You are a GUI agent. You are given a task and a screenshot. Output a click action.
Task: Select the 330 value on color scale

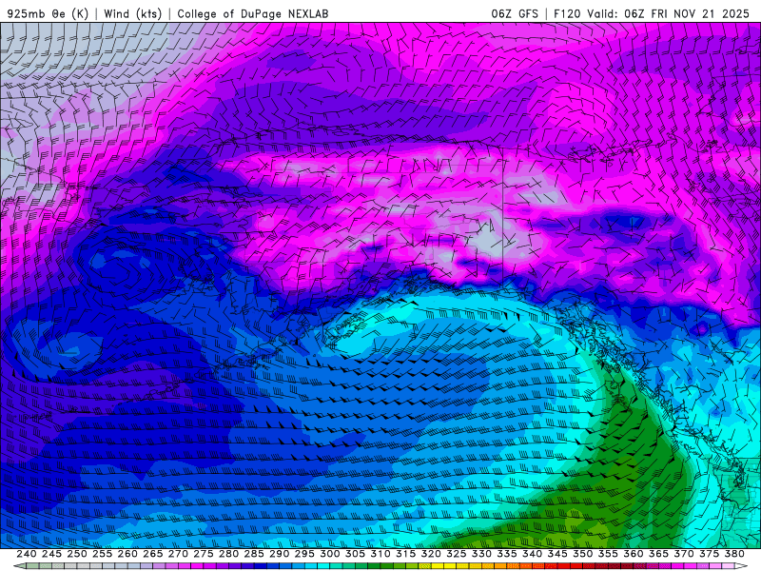(481, 554)
